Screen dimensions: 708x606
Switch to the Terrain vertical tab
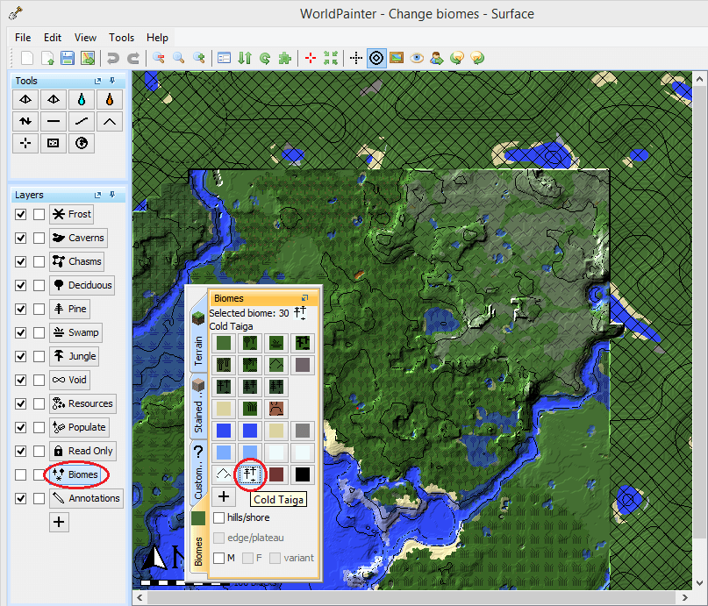coord(198,338)
